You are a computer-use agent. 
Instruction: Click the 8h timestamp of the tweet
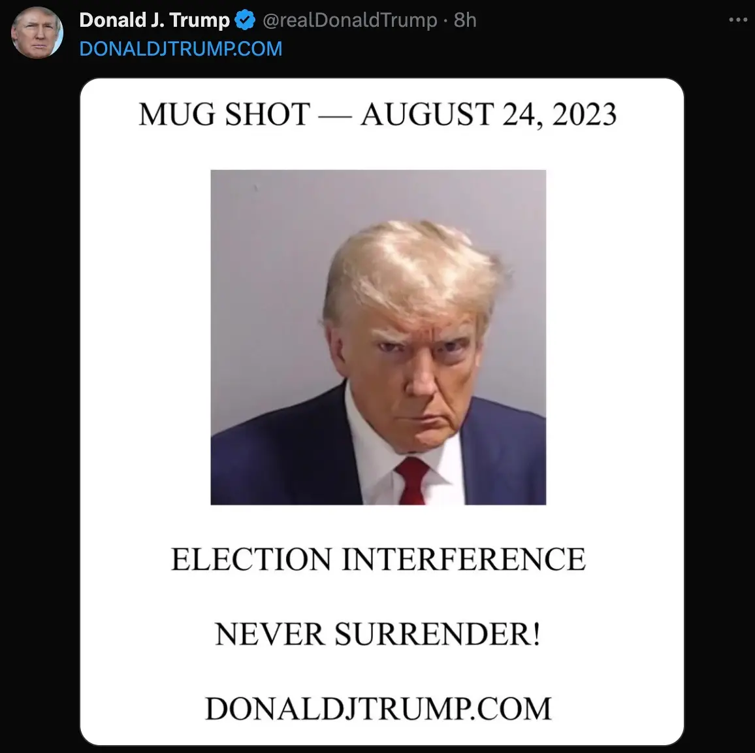coord(465,20)
